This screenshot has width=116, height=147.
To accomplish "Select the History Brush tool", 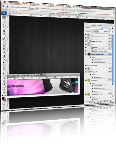I will coord(4,49).
